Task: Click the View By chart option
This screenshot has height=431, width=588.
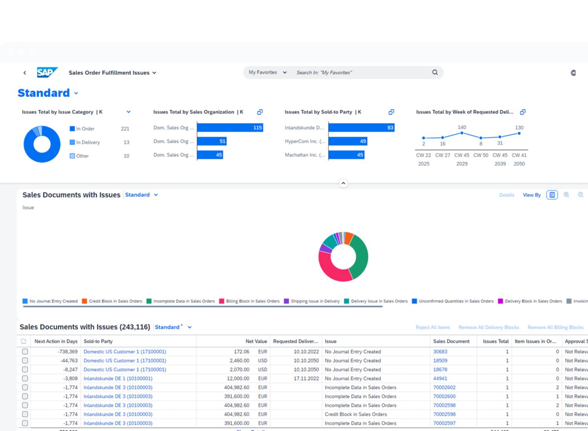Action: pos(532,195)
